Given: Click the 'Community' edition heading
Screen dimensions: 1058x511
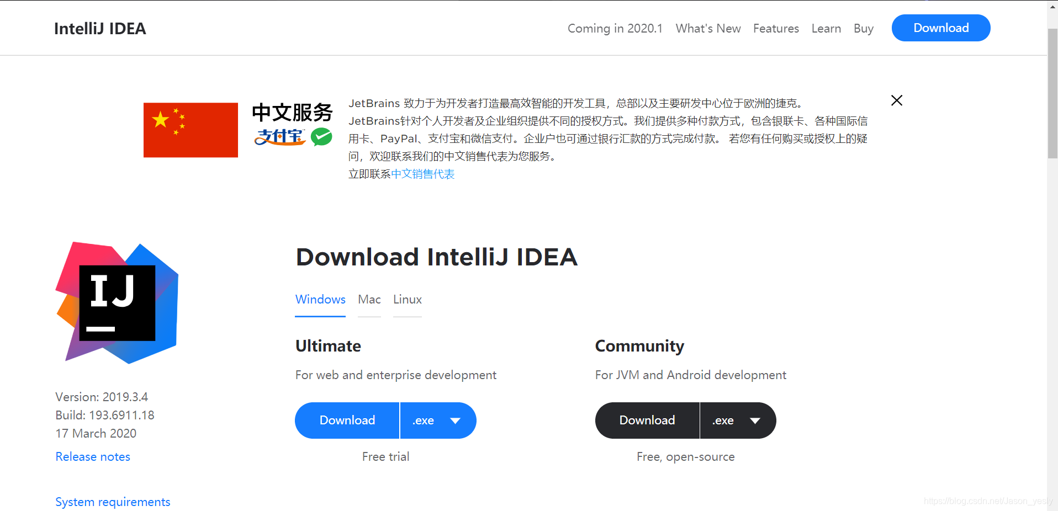Looking at the screenshot, I should 639,346.
